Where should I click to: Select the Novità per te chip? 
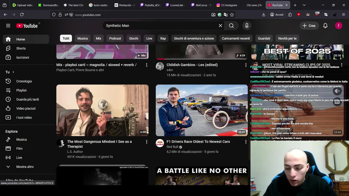(287, 38)
